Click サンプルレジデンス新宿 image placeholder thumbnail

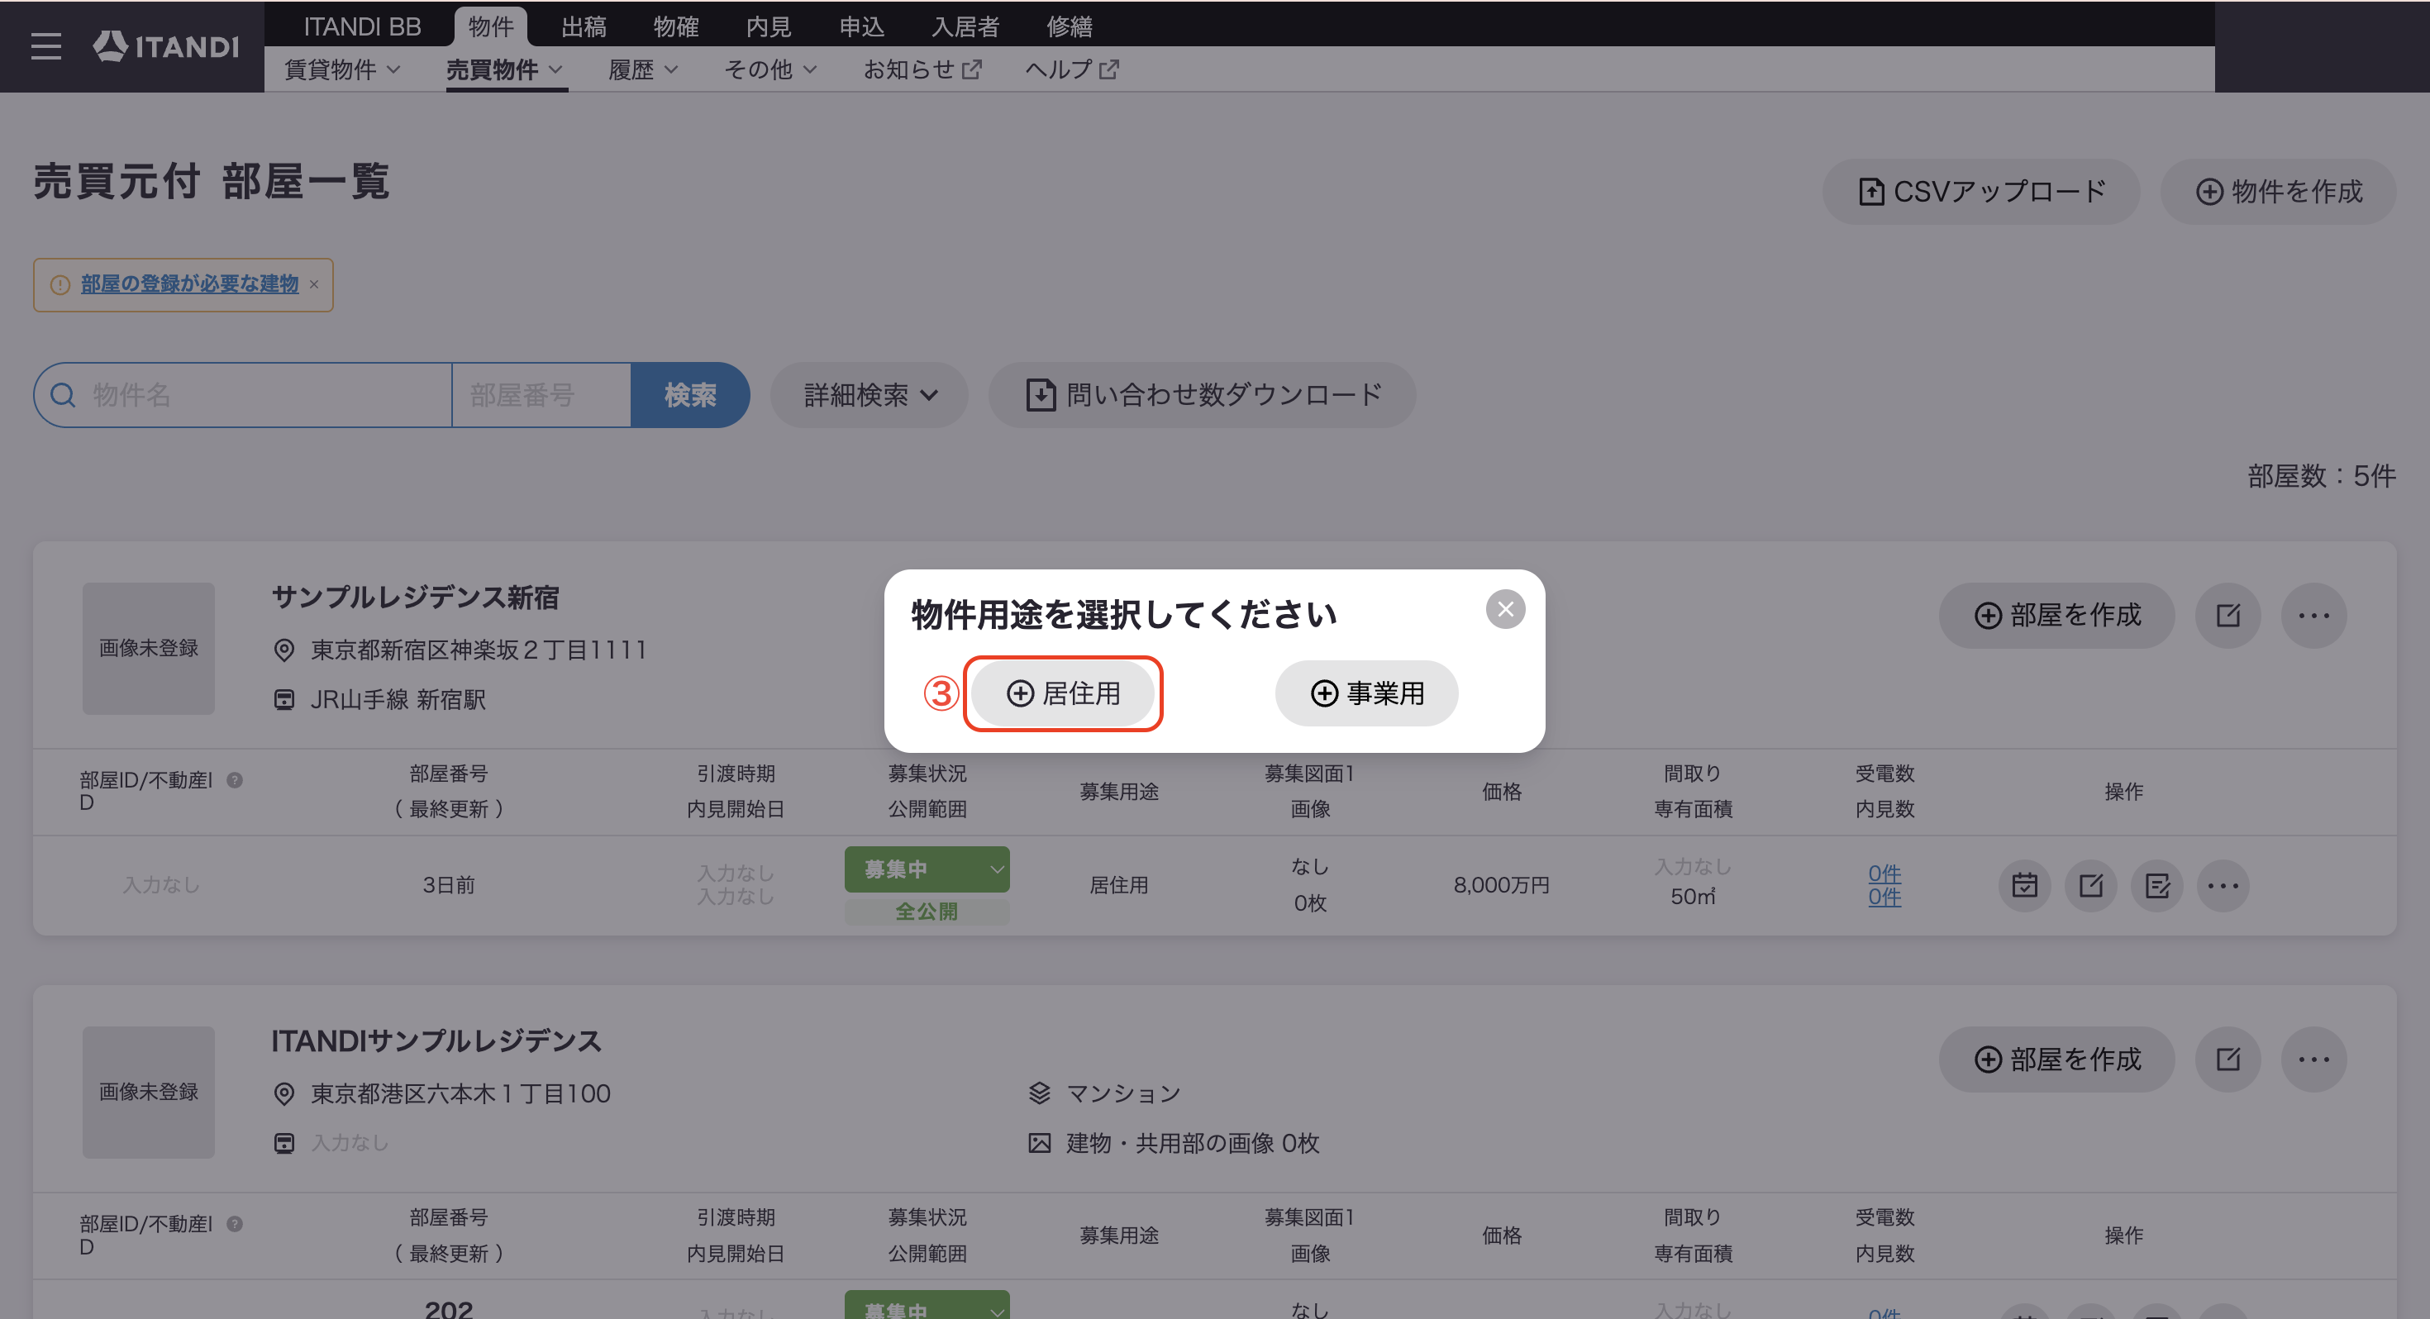pyautogui.click(x=148, y=648)
